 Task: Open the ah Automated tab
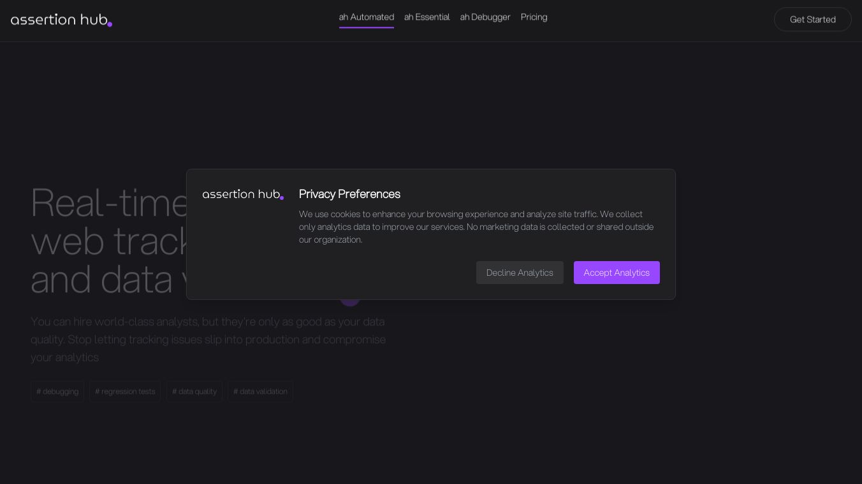point(366,17)
